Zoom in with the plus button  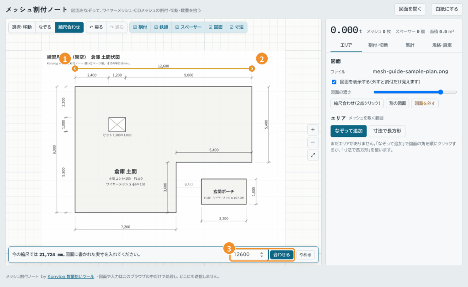coord(313,130)
